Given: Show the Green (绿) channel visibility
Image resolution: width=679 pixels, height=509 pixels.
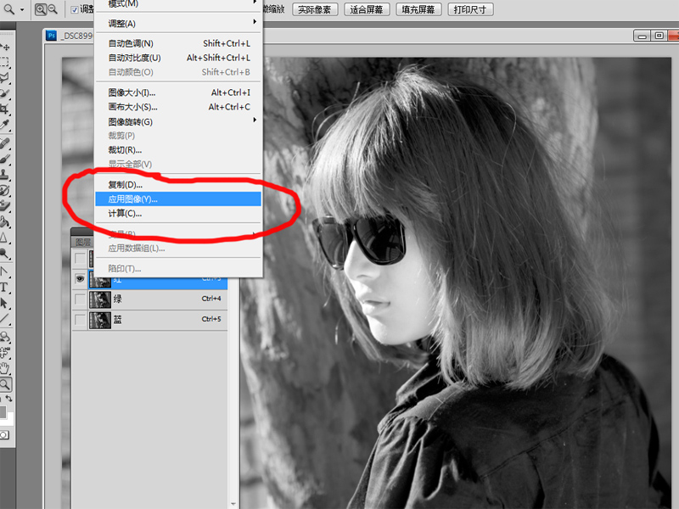Looking at the screenshot, I should pos(80,299).
